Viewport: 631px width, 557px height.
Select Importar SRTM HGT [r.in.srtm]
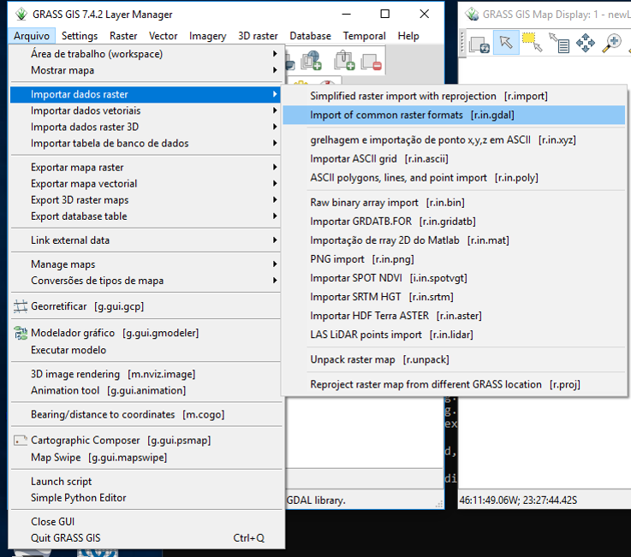click(382, 297)
